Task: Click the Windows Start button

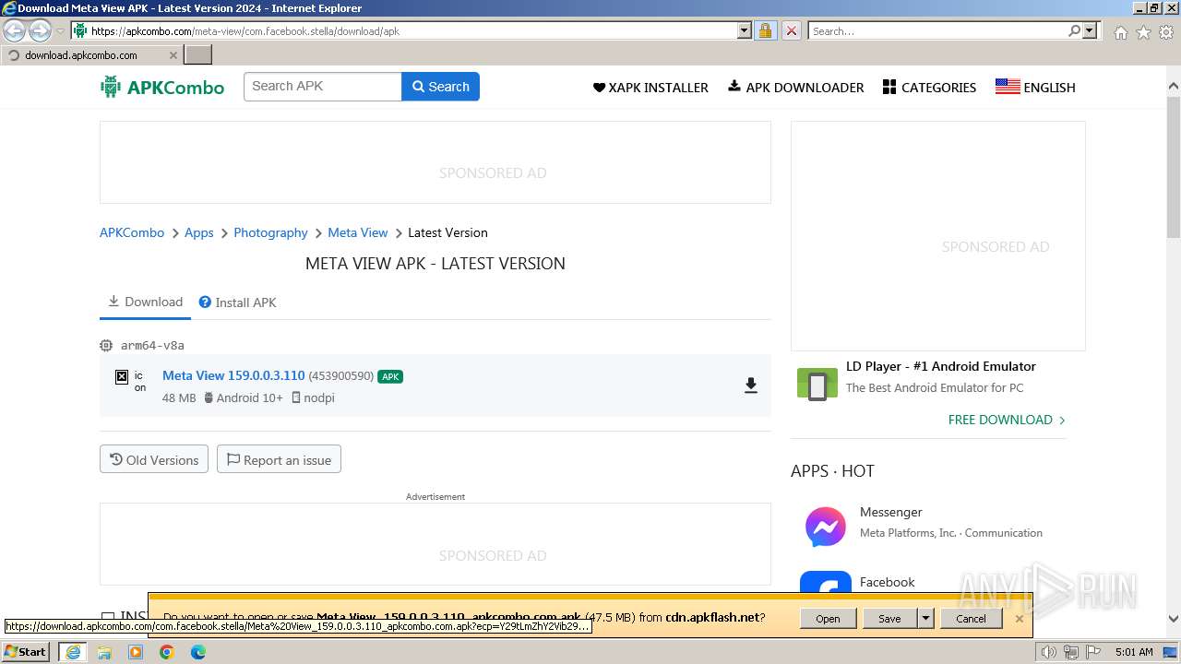Action: coord(26,652)
